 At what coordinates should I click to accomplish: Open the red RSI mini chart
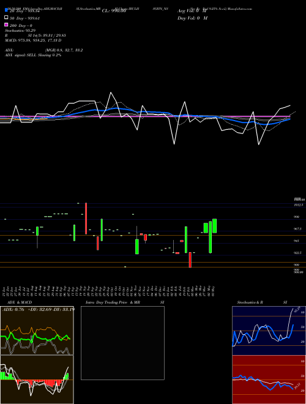pyautogui.click(x=269, y=380)
